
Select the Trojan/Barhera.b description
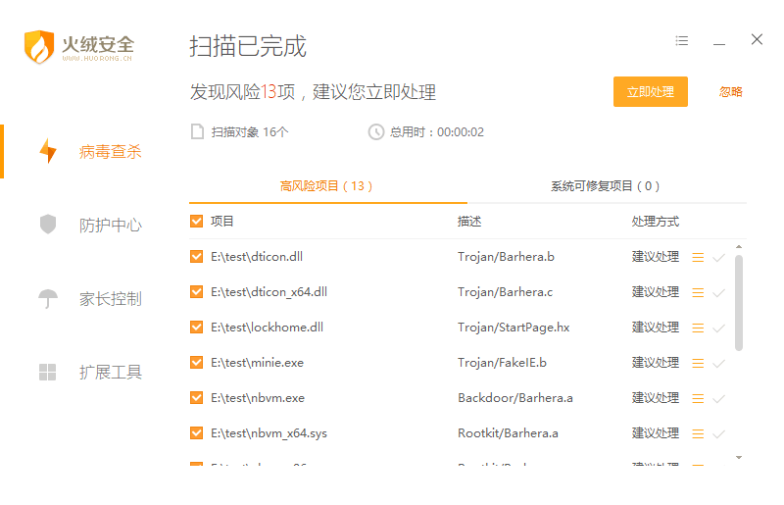[x=506, y=257]
